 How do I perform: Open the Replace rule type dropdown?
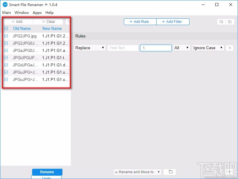(90, 48)
